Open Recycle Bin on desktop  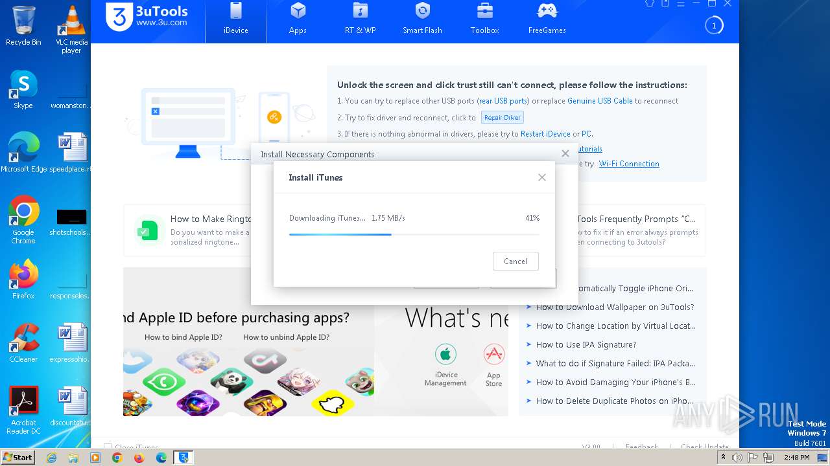[x=23, y=26]
